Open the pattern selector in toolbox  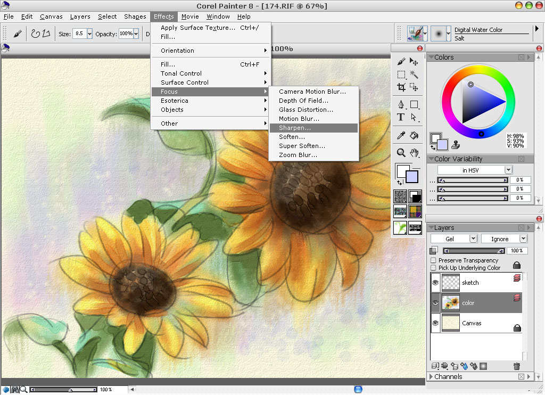tap(400, 211)
